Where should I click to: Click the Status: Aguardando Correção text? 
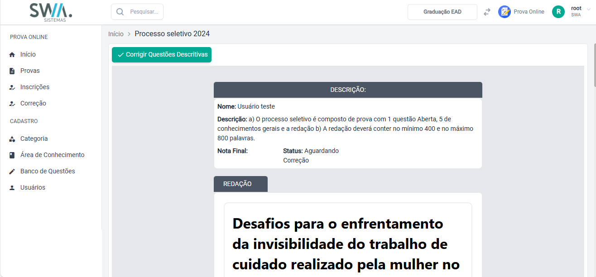click(311, 155)
